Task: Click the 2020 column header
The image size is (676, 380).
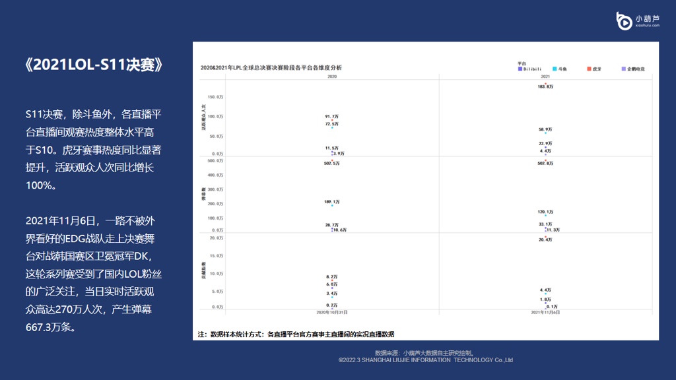Action: pos(332,77)
